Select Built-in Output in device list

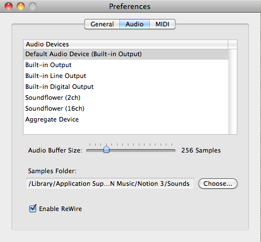coord(126,65)
